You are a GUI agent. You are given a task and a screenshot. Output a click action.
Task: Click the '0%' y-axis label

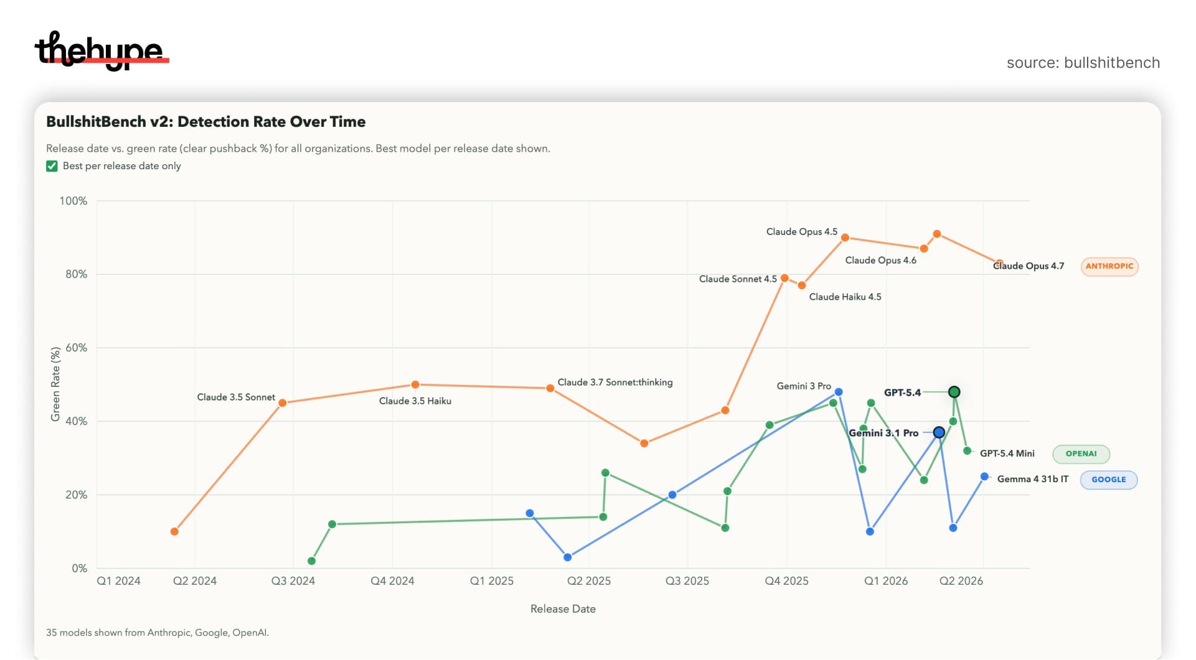tap(80, 569)
